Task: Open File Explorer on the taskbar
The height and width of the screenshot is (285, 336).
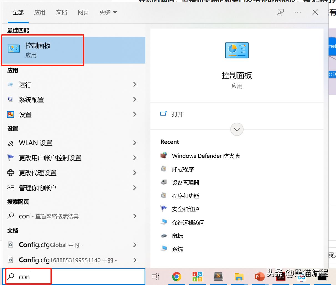Action: click(x=239, y=276)
